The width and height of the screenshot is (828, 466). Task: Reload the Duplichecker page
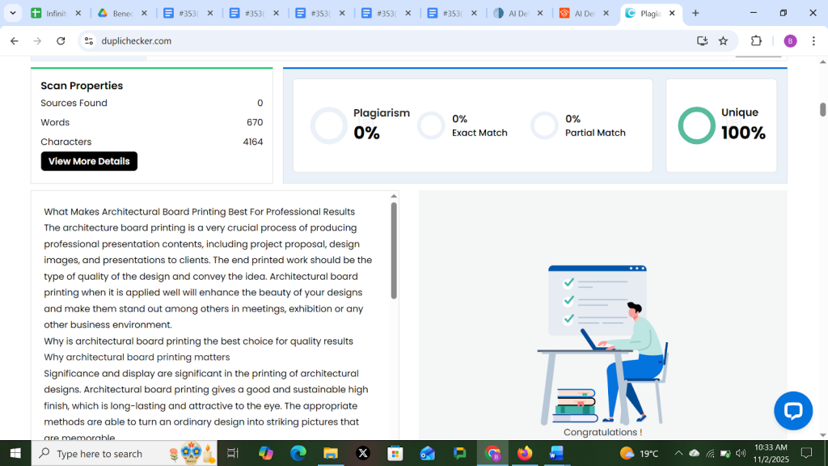coord(61,41)
